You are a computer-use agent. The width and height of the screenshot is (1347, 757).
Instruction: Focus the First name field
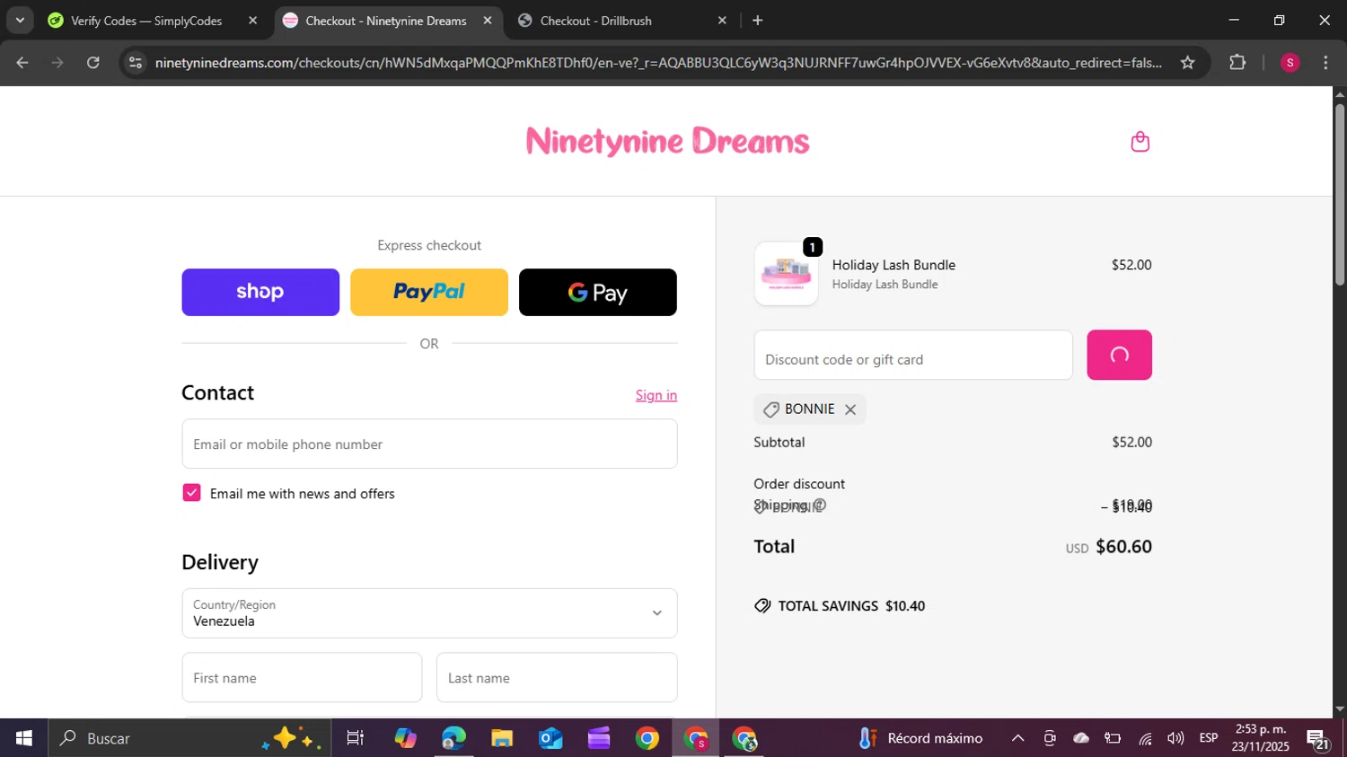(302, 678)
